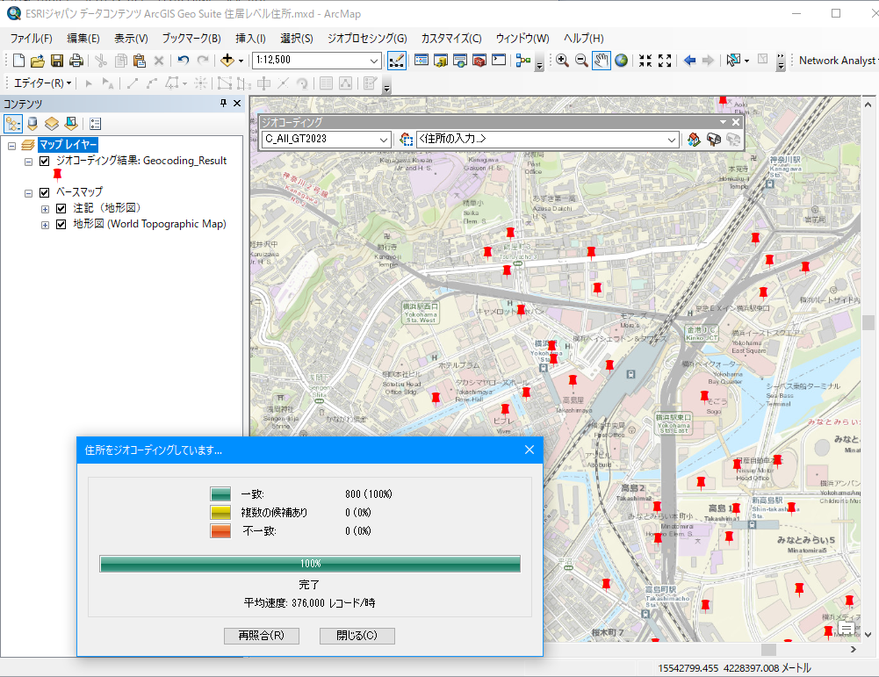List By Selection in Contents
The image size is (879, 677).
[70, 123]
